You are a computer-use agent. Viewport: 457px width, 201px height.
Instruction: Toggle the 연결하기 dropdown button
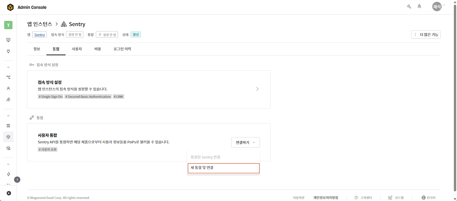pos(245,142)
